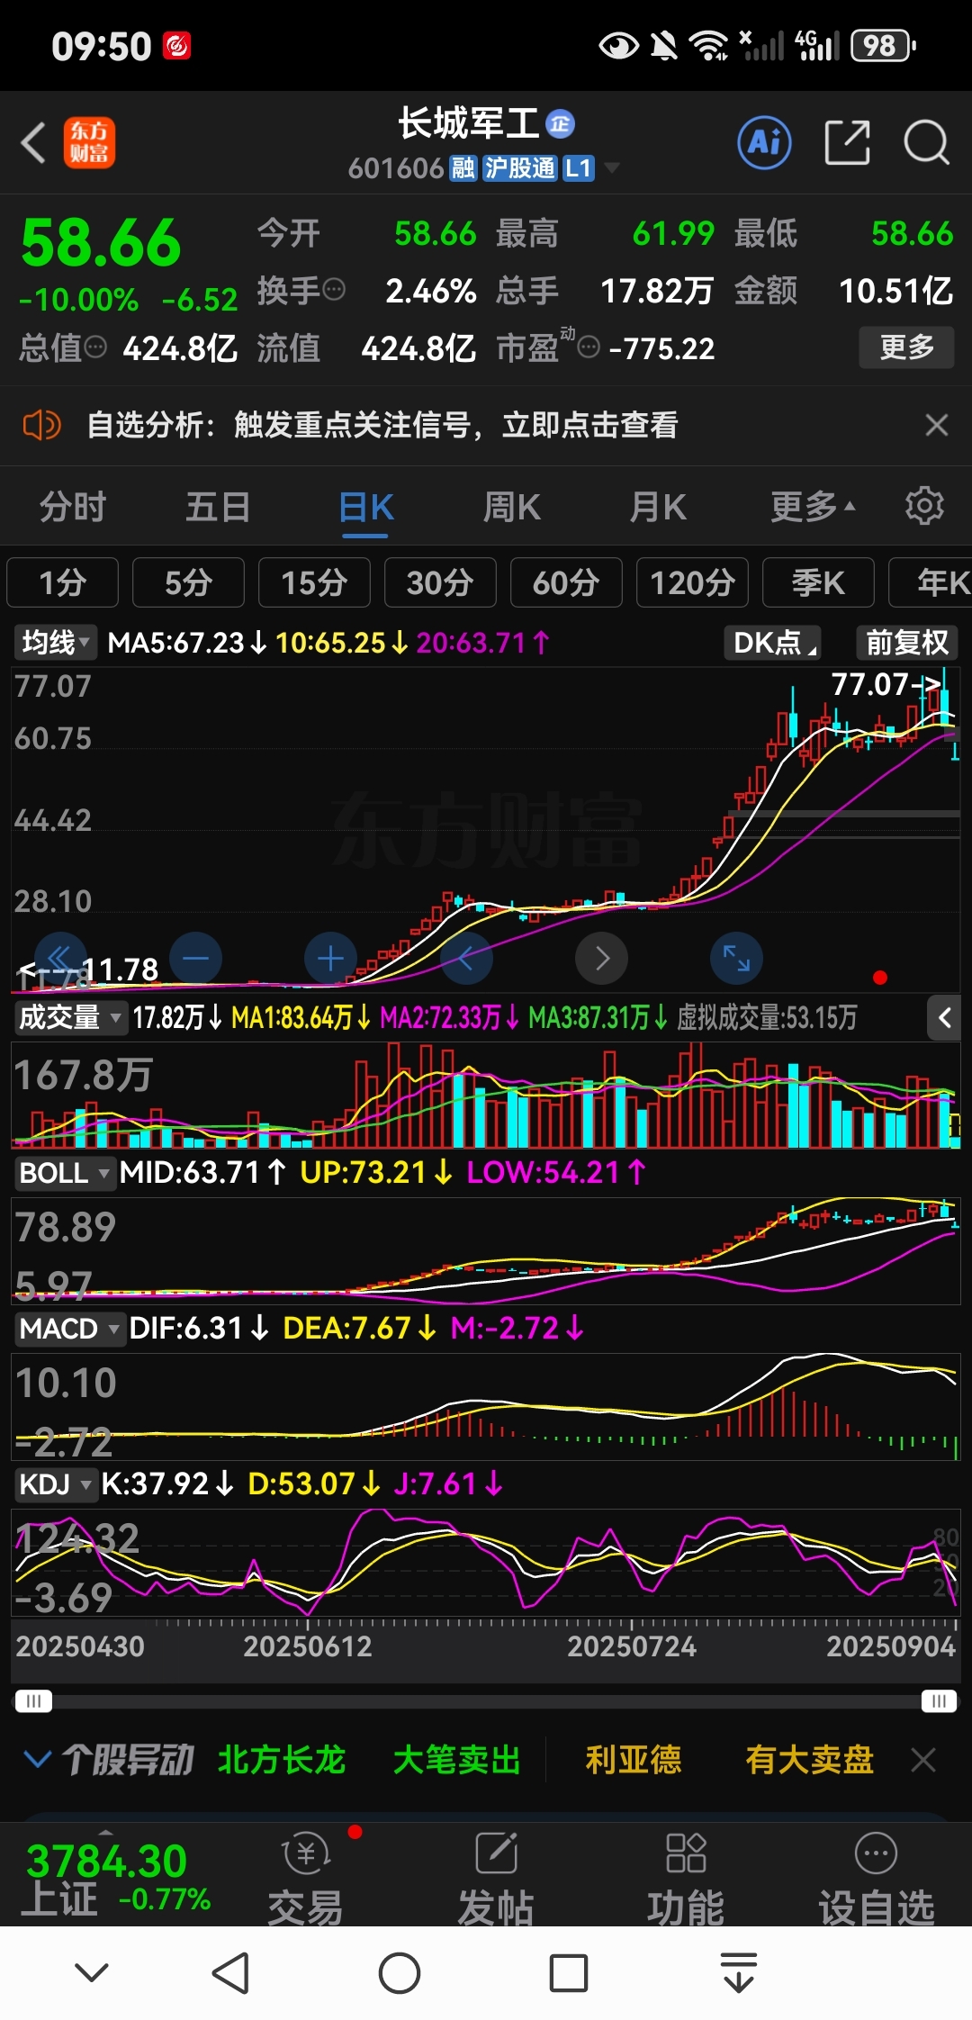Select the 15分 period

coord(314,582)
